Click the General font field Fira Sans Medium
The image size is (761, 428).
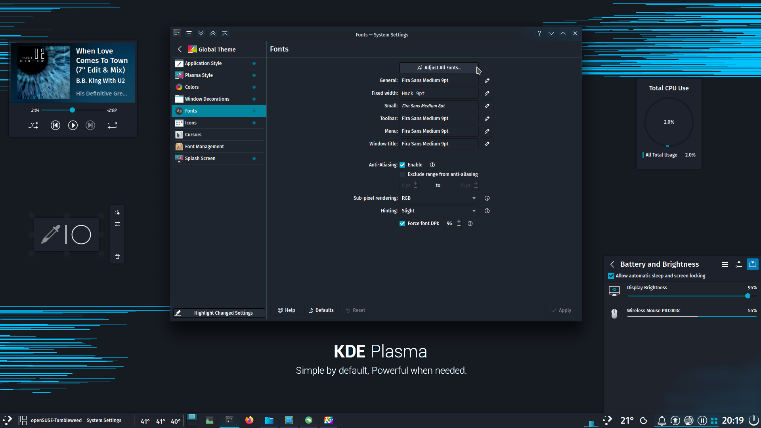(439, 80)
